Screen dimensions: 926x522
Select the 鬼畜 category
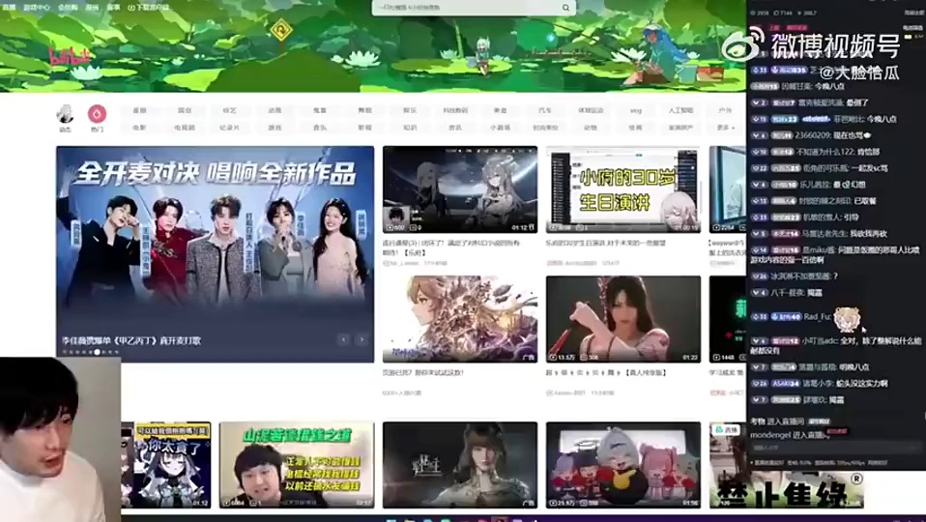click(320, 110)
